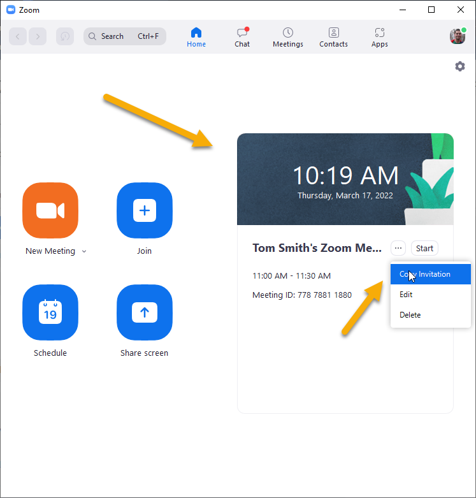The image size is (476, 498).
Task: Click the Schedule label
Action: tap(50, 353)
